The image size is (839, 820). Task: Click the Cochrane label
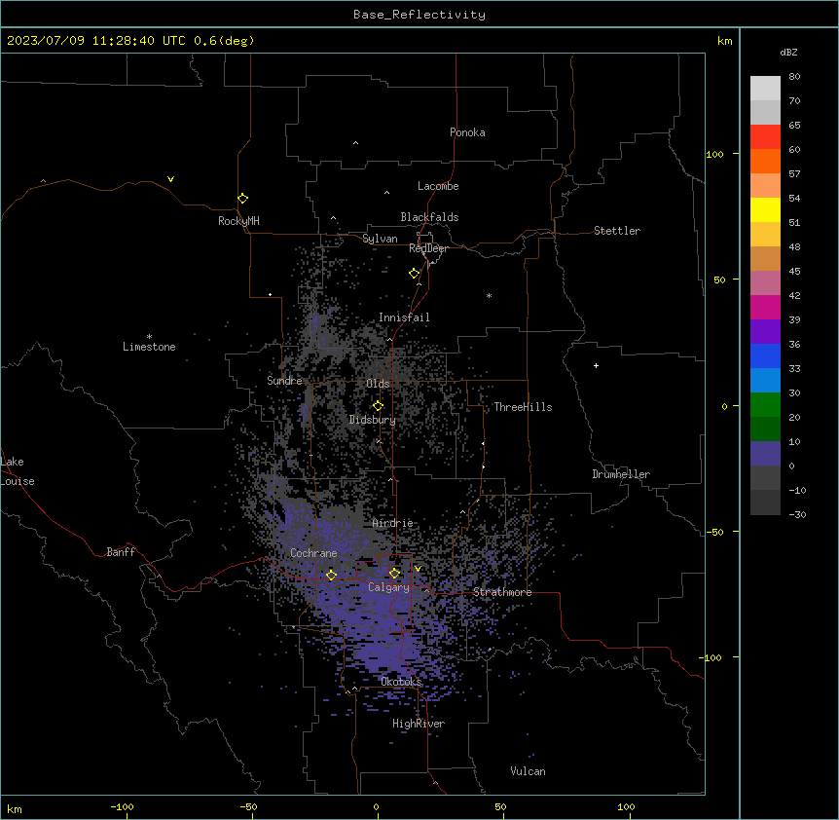[x=313, y=553]
